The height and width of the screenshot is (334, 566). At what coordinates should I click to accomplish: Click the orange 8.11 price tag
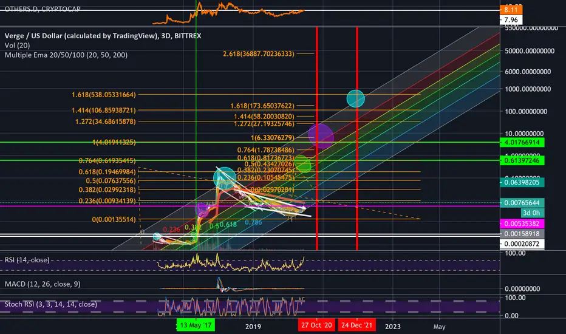tap(511, 10)
